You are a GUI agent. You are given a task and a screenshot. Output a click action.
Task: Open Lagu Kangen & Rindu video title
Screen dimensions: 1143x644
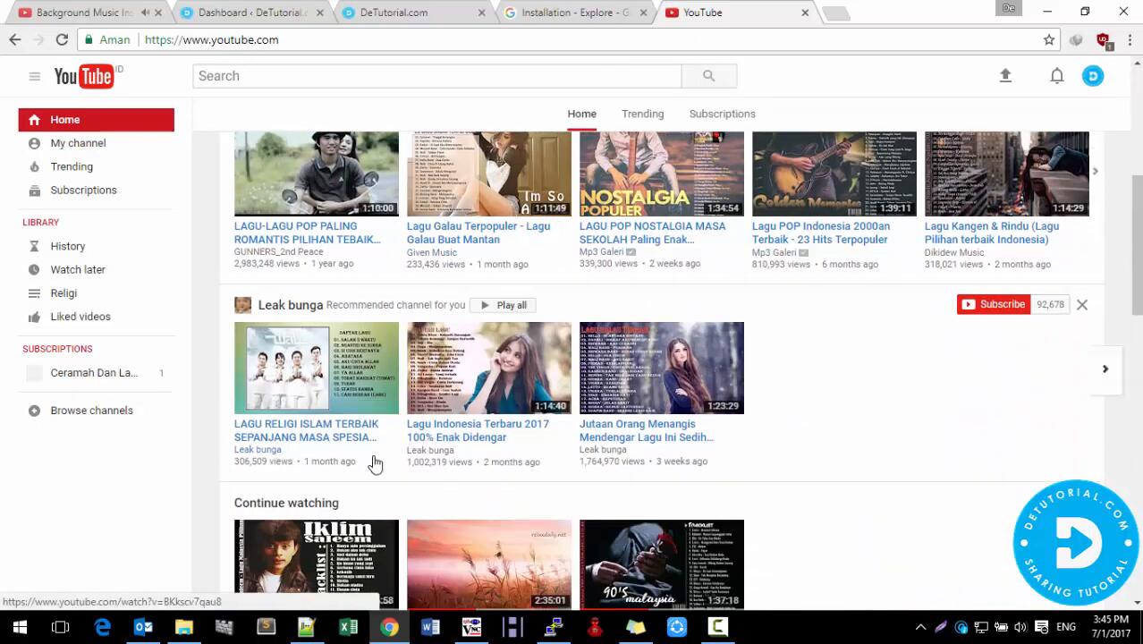pyautogui.click(x=992, y=233)
